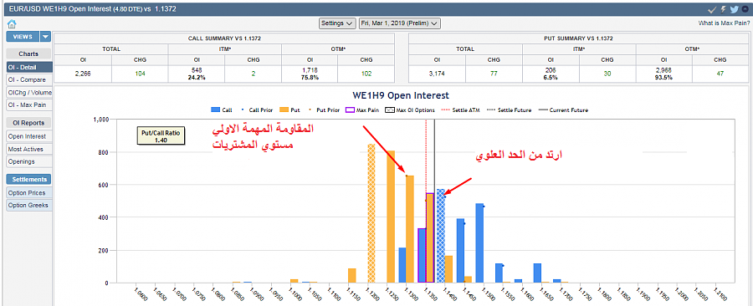This screenshot has width=753, height=306.
Task: Open the Fri, Mar 1, 2019 date dropdown
Action: [x=400, y=23]
